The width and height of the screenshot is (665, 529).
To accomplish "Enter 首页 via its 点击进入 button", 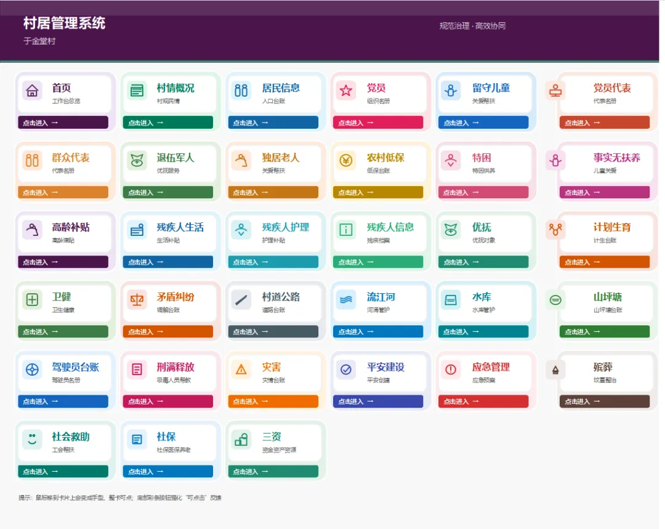I will tap(63, 123).
